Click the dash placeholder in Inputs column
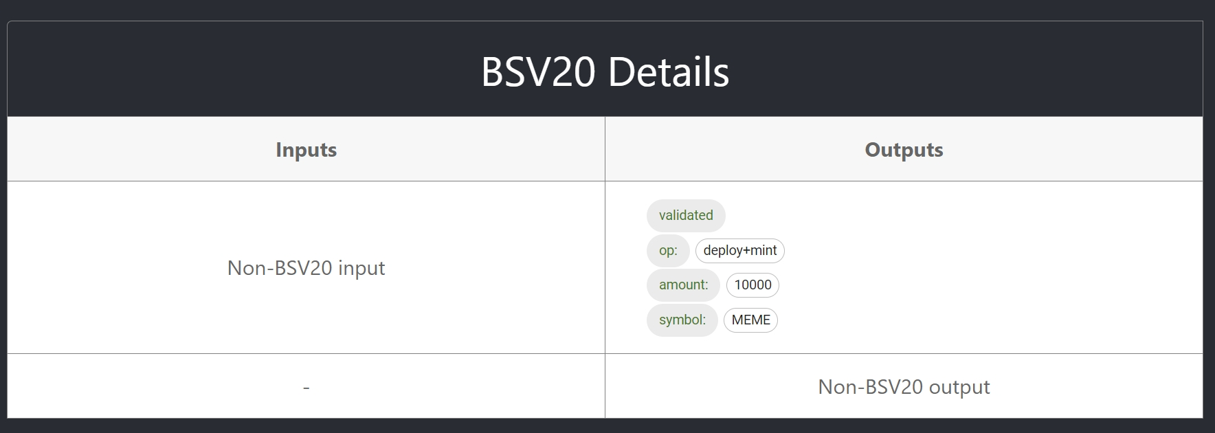 coord(306,388)
